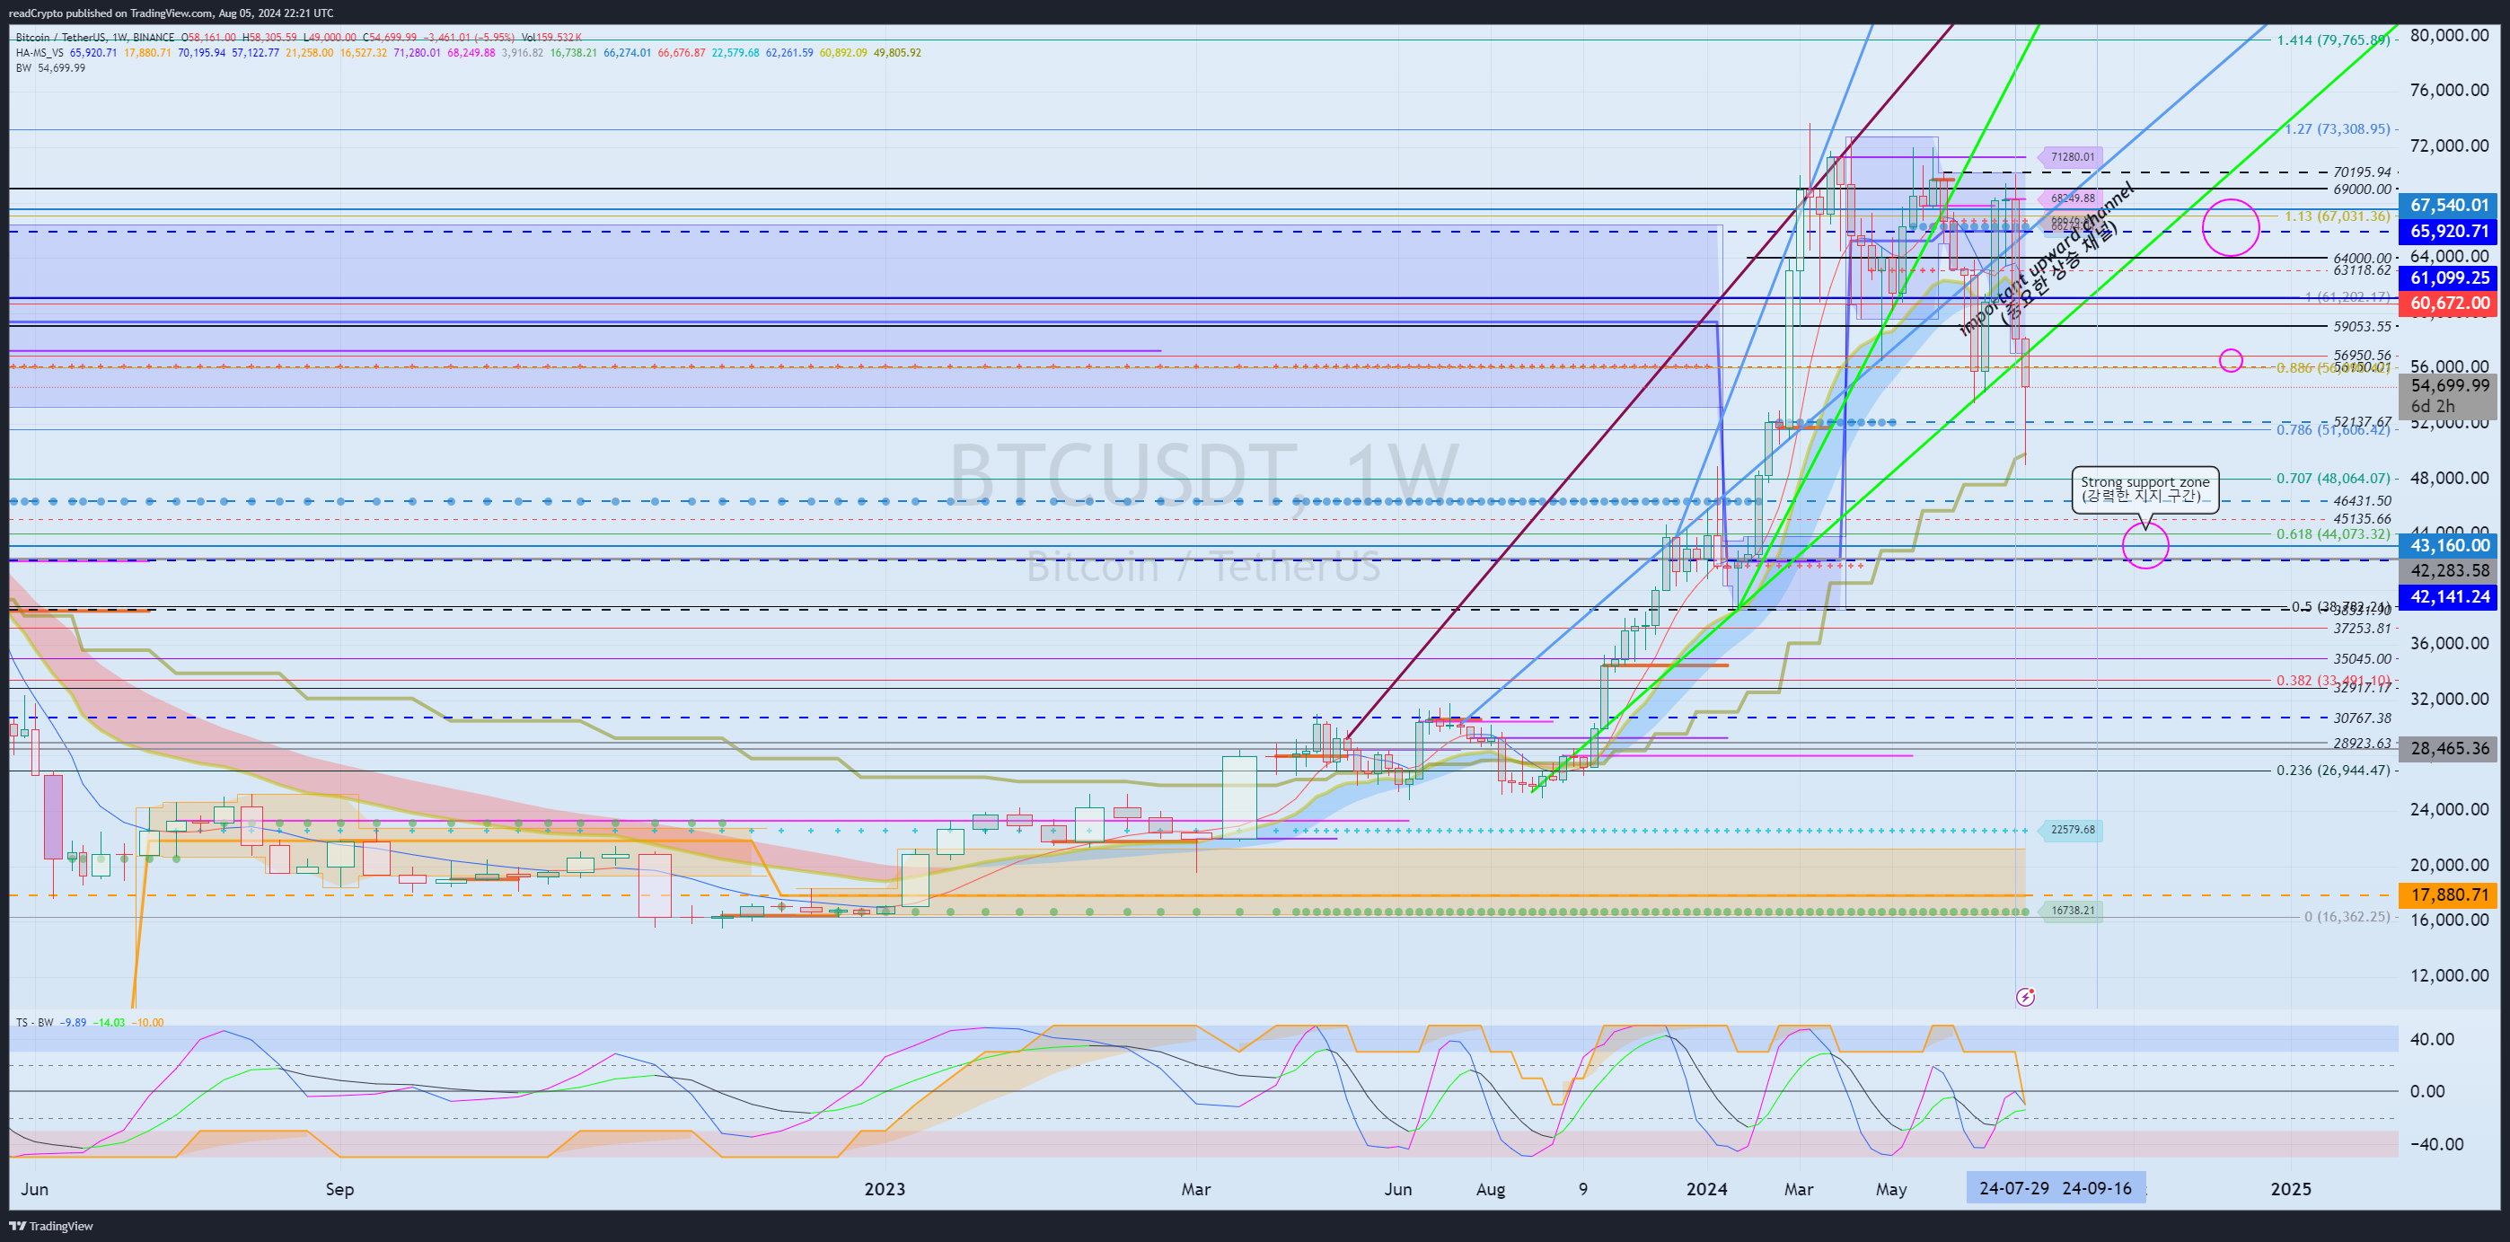2510x1242 pixels.
Task: Click the readCrypto published header text
Action: tap(172, 13)
